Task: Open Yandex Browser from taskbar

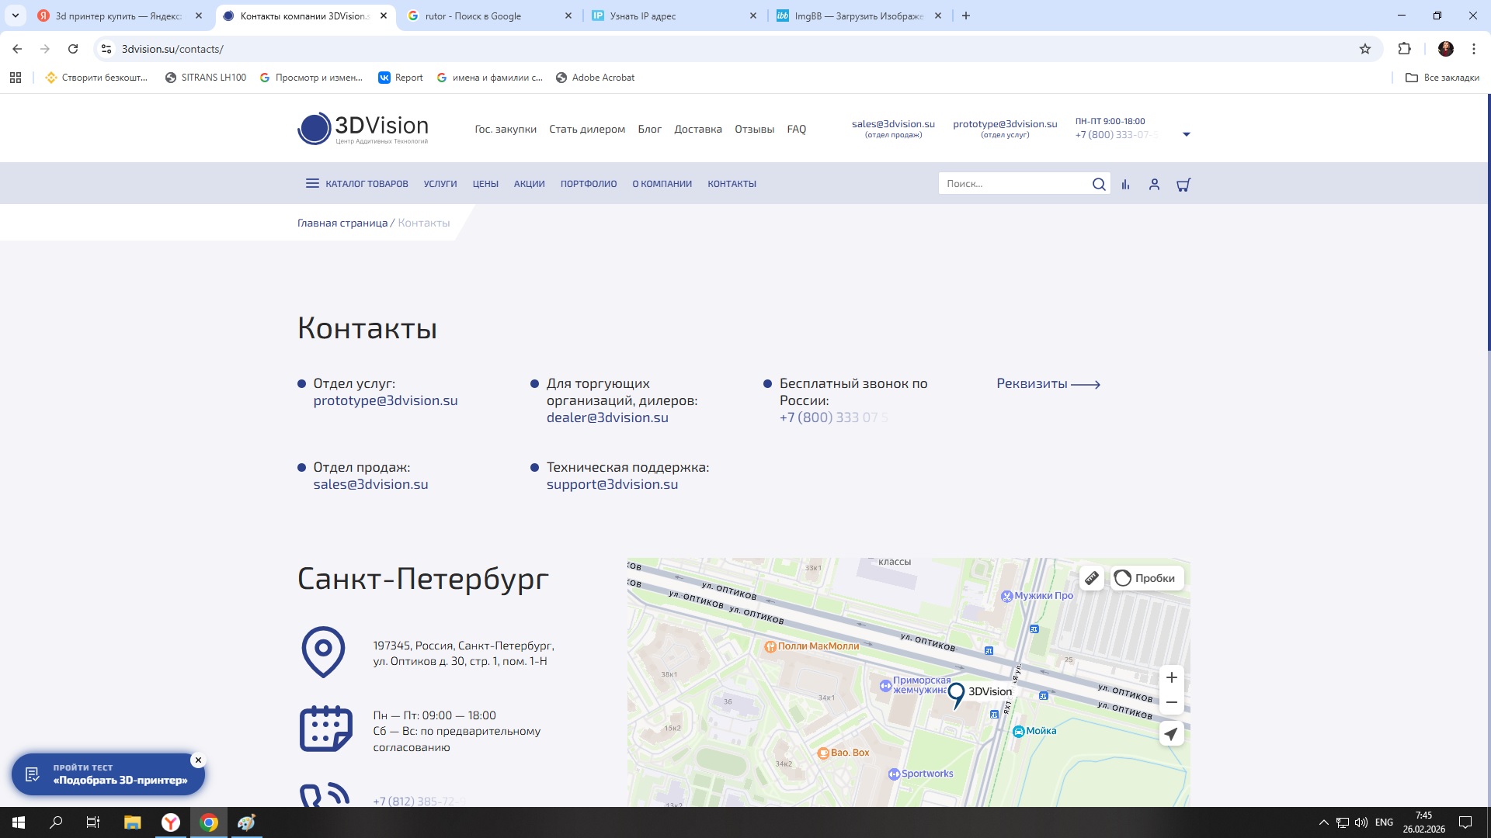Action: pyautogui.click(x=170, y=822)
